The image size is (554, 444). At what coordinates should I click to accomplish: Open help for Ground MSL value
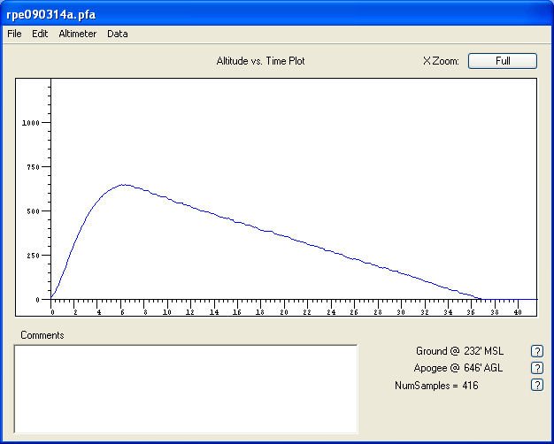click(x=537, y=351)
